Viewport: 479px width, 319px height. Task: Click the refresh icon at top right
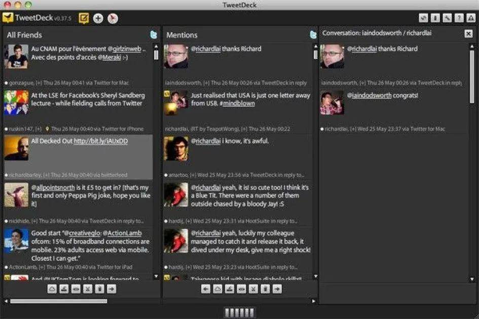(423, 18)
